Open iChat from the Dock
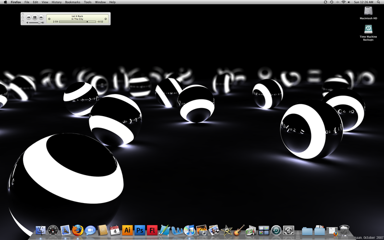This screenshot has height=240, width=384. 90,230
